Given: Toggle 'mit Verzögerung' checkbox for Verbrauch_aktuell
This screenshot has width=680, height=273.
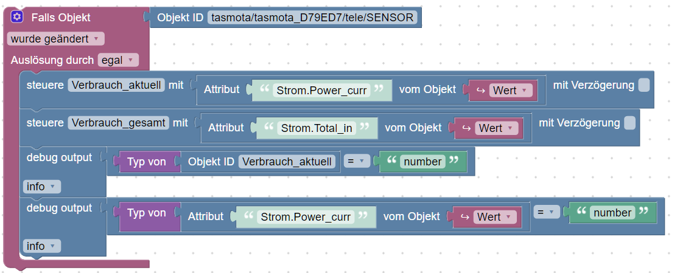Looking at the screenshot, I should point(643,85).
